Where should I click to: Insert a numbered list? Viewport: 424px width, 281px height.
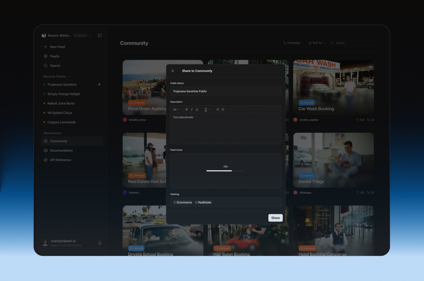(223, 110)
